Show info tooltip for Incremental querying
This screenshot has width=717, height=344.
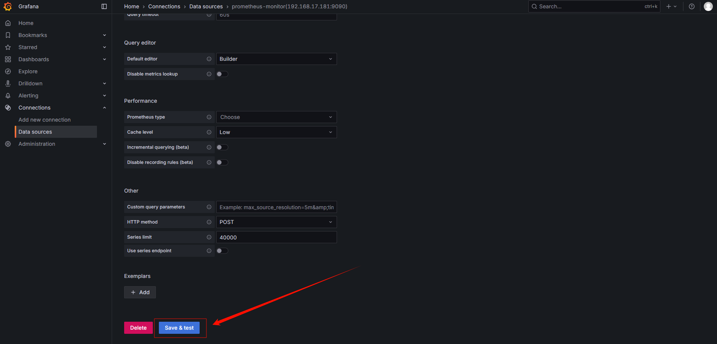tap(209, 147)
